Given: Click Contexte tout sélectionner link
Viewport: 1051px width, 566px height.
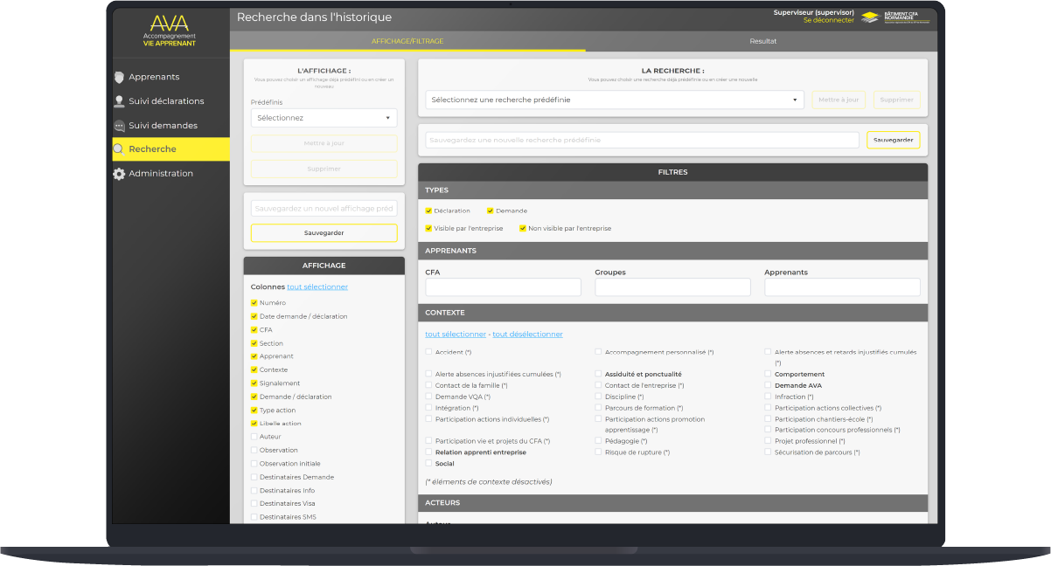Looking at the screenshot, I should pos(456,335).
